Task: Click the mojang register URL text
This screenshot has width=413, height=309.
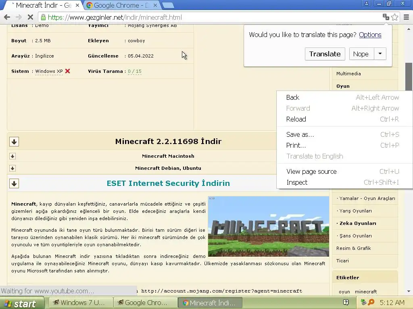Action: tap(221, 291)
